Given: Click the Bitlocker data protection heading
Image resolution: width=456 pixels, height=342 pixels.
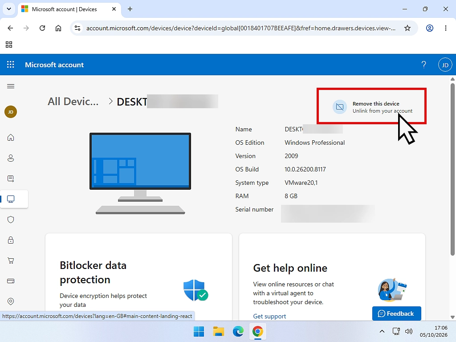Looking at the screenshot, I should [x=93, y=273].
